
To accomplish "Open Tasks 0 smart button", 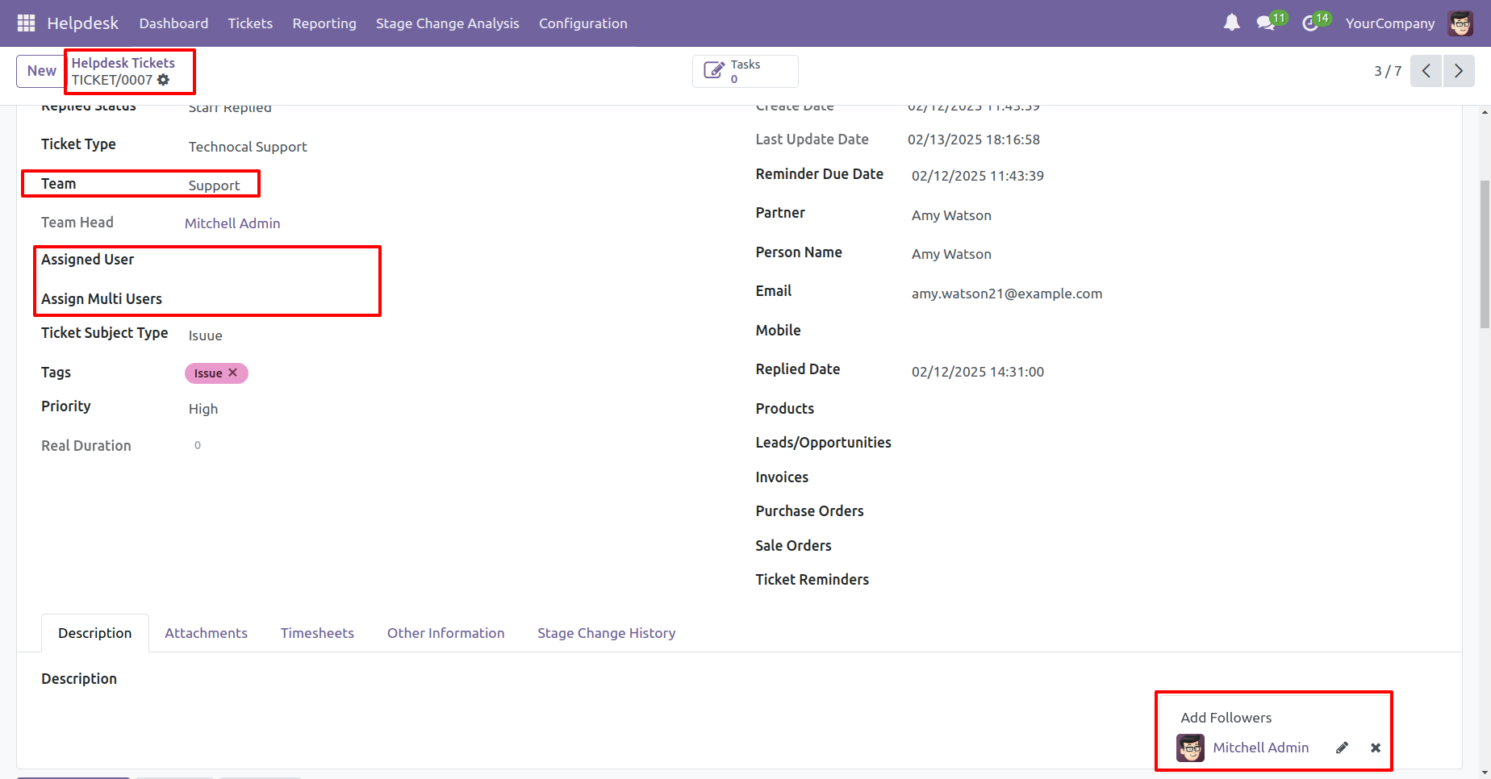I will [745, 71].
